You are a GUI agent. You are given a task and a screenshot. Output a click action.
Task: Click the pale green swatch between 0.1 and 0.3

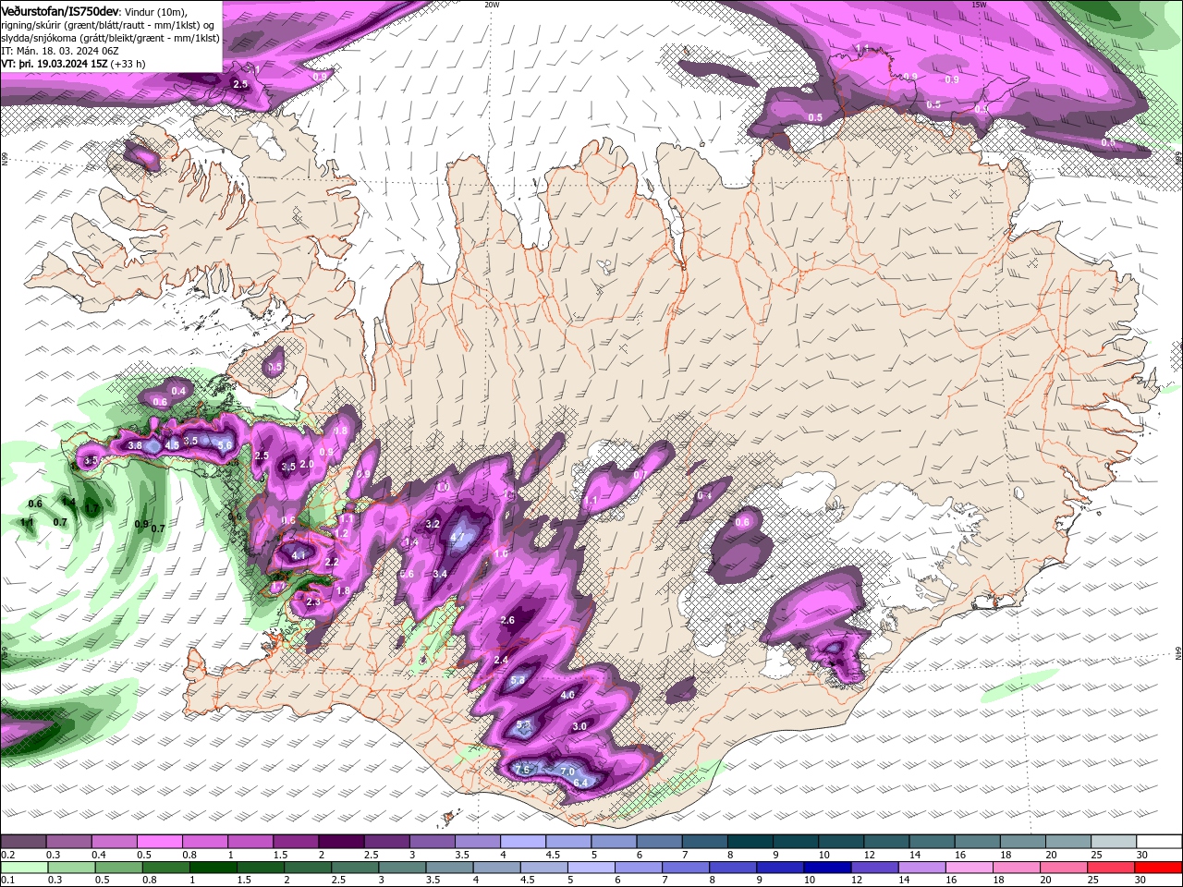click(24, 868)
